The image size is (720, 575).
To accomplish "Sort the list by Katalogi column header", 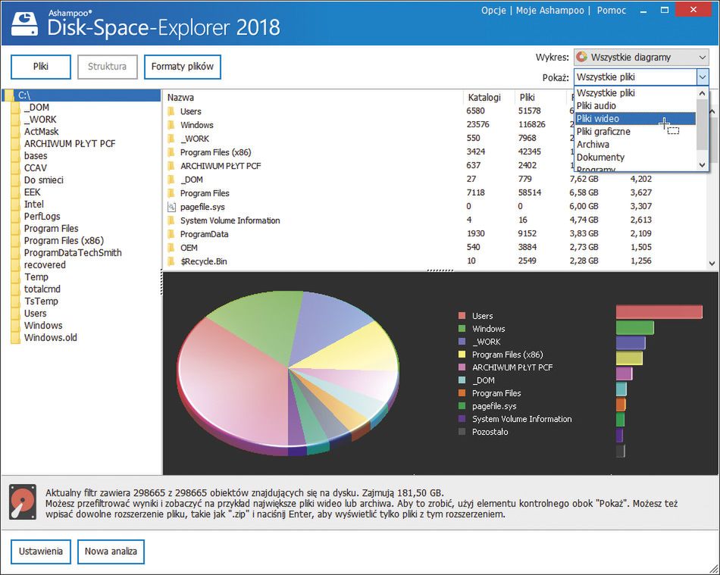I will click(x=484, y=98).
